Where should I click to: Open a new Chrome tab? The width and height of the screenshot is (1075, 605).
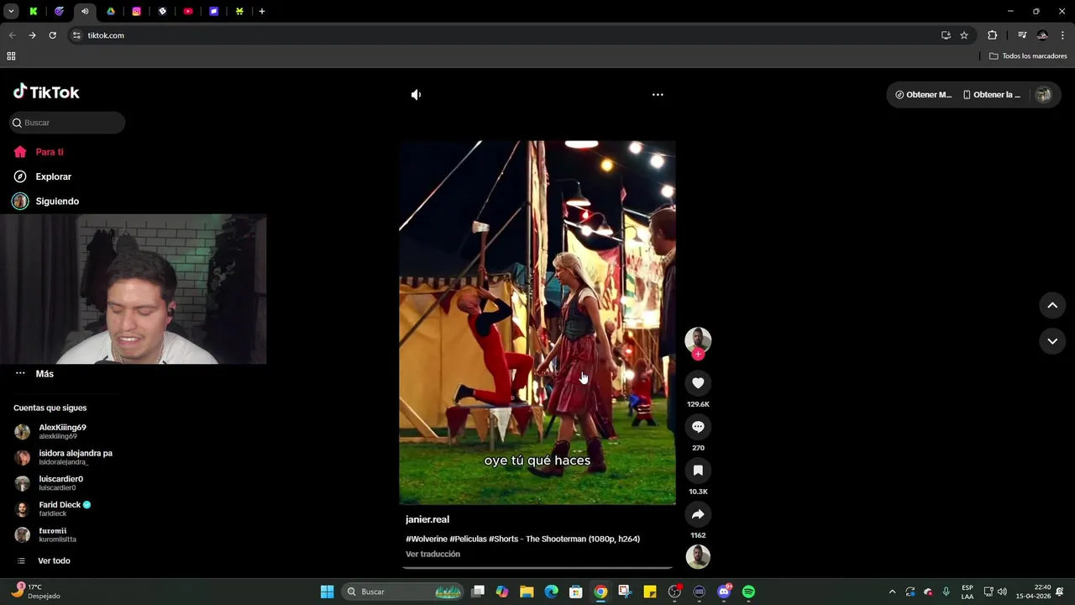coord(262,12)
